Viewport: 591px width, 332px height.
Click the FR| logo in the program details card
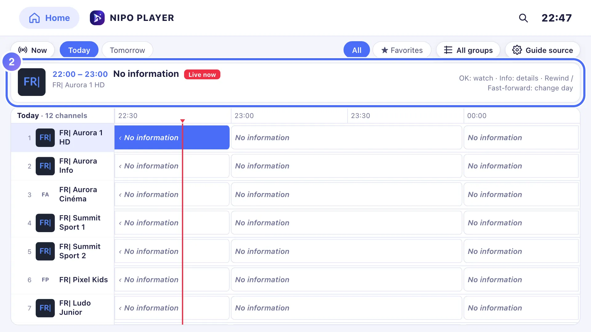coord(32,82)
